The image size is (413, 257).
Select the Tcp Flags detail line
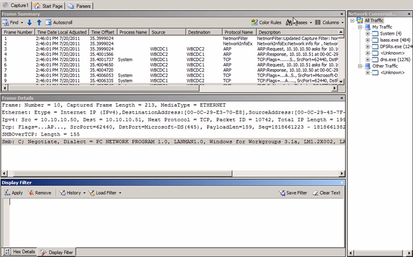(173, 127)
